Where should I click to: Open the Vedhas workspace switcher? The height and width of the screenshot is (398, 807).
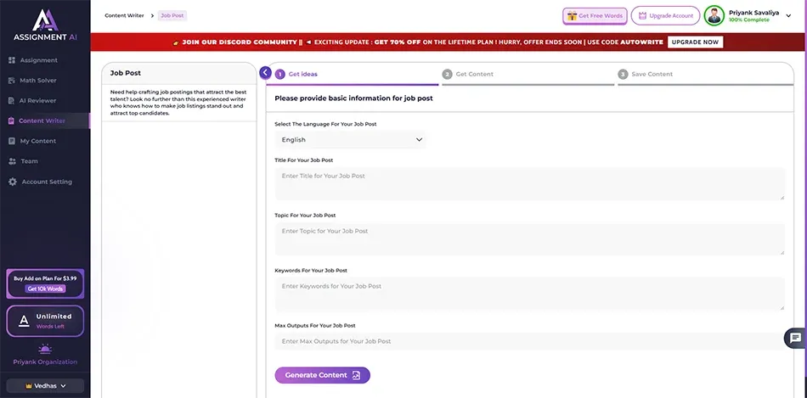coord(45,385)
